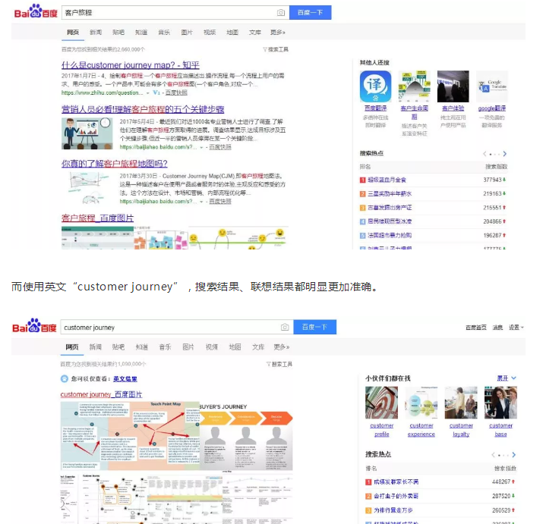Open the Touch Point Map image result
The width and height of the screenshot is (543, 524).
(x=130, y=436)
